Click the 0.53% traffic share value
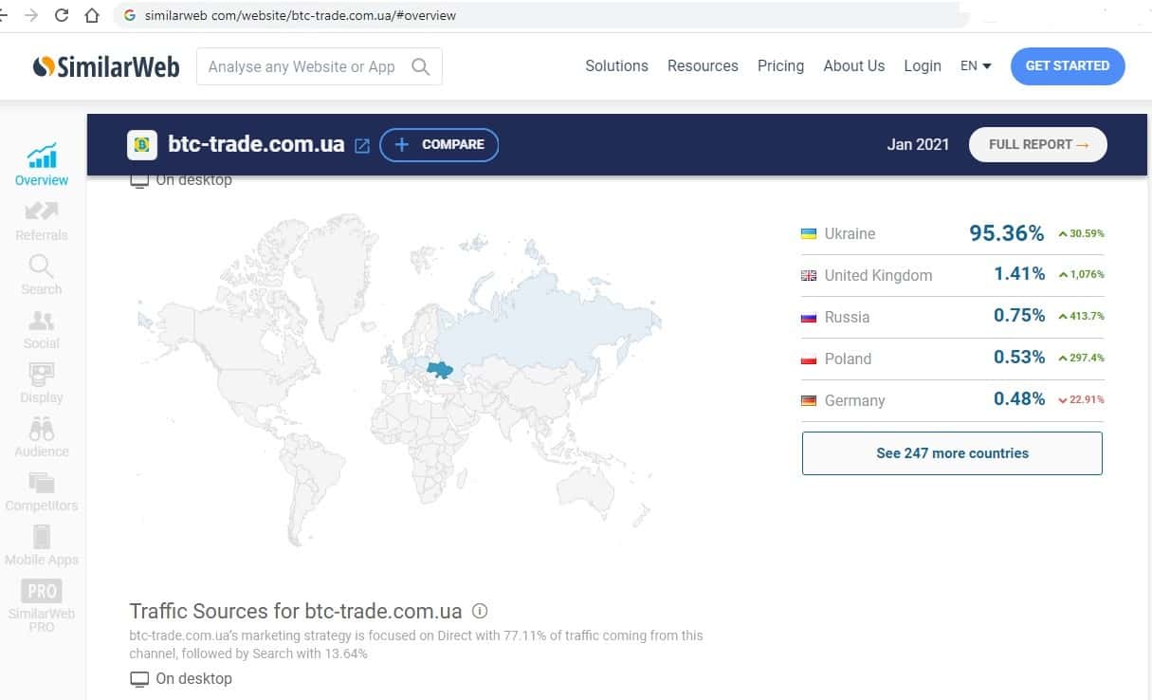Image resolution: width=1152 pixels, height=700 pixels. (x=1019, y=358)
